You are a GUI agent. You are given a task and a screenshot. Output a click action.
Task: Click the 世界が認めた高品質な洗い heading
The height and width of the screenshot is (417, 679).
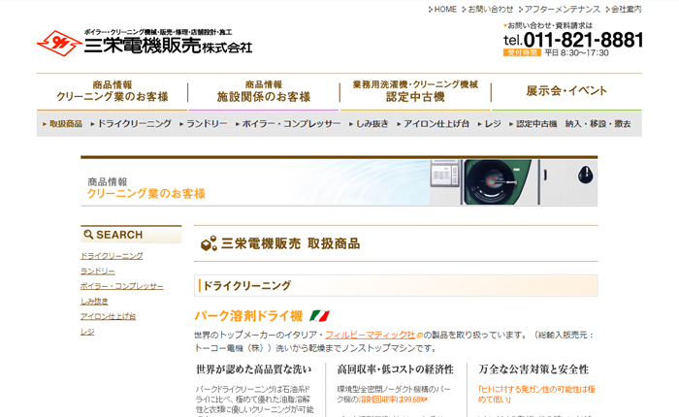click(x=254, y=369)
